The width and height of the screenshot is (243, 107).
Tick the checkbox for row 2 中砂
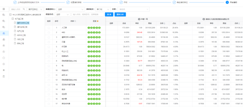tap(49, 33)
